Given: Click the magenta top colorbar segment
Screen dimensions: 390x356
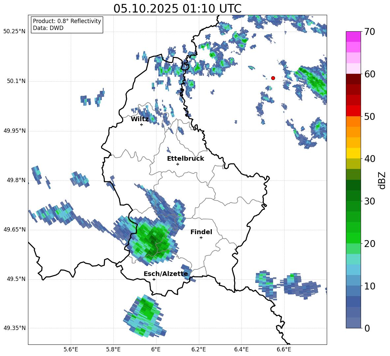Looking at the screenshot, I should (353, 37).
